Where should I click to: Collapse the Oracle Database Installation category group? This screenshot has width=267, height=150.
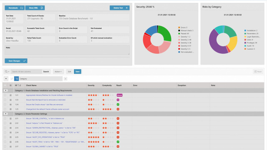point(5,90)
